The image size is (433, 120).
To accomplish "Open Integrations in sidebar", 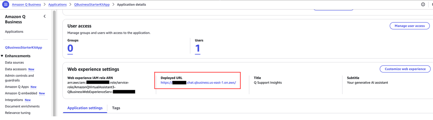I will pyautogui.click(x=14, y=100).
